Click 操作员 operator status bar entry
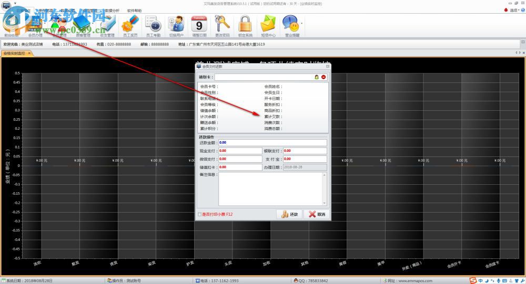This screenshot has width=526, height=284. [125, 281]
